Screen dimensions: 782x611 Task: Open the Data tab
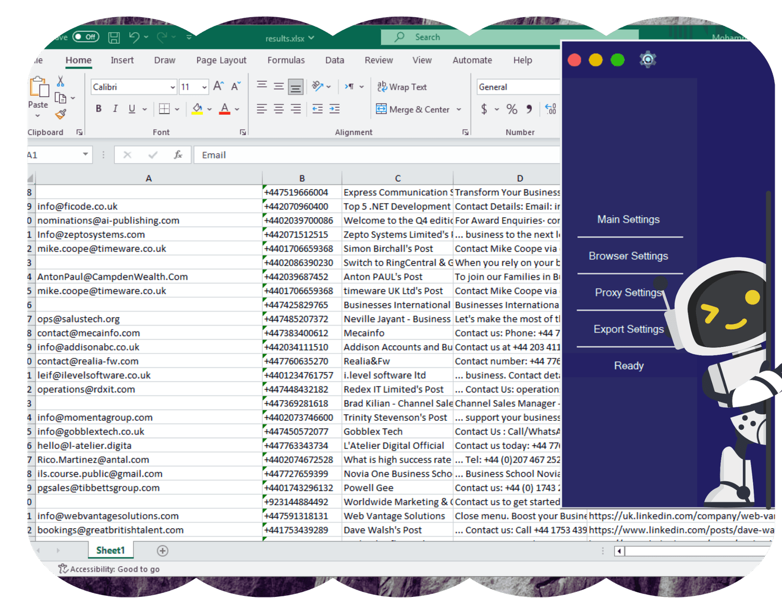coord(335,60)
